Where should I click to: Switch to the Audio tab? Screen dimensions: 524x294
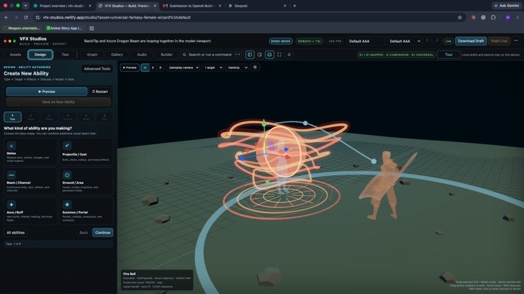tap(142, 55)
